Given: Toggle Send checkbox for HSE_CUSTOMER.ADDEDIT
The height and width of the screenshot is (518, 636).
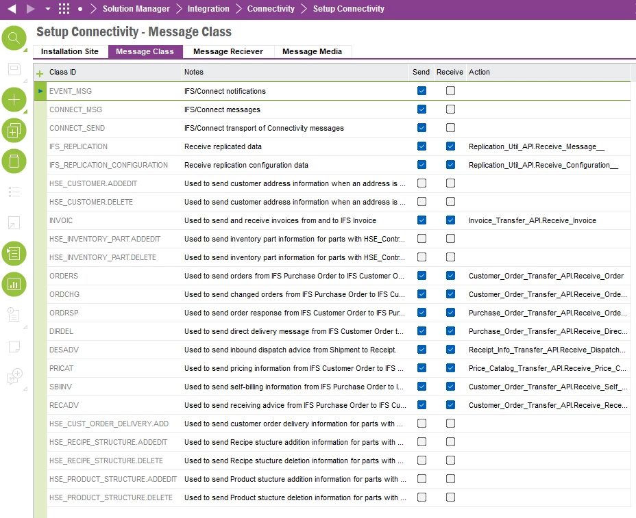Looking at the screenshot, I should (x=421, y=183).
